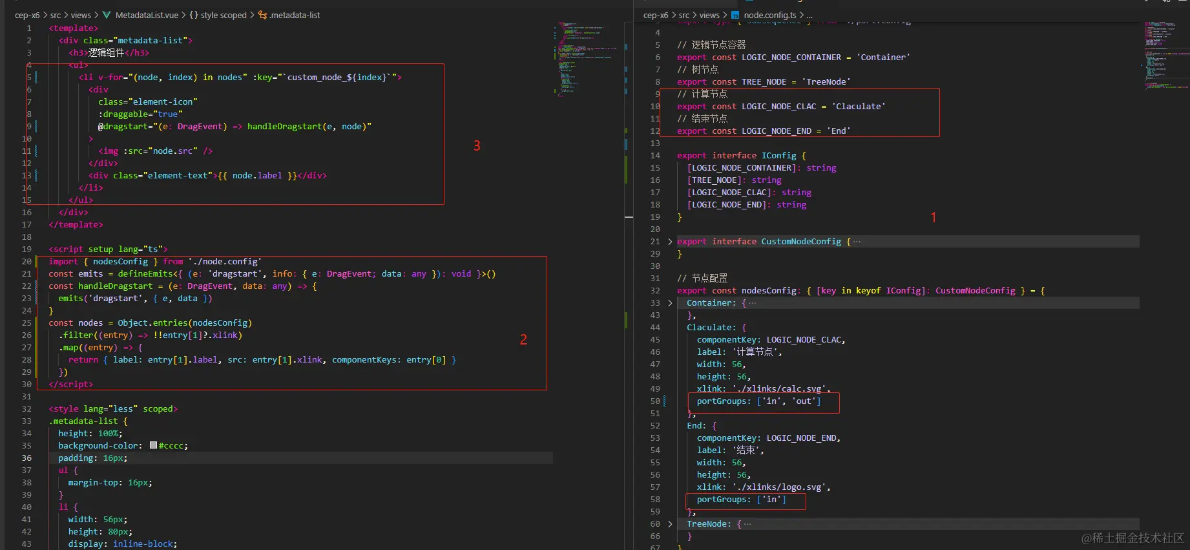The height and width of the screenshot is (550, 1190).
Task: Click "portGroups: ['in', 'out']" line
Action: 759,401
